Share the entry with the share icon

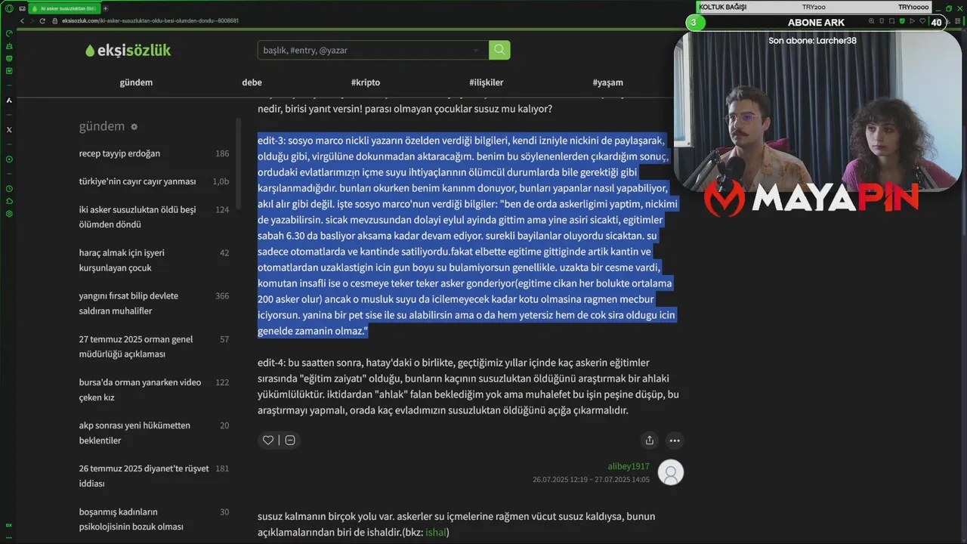[649, 440]
